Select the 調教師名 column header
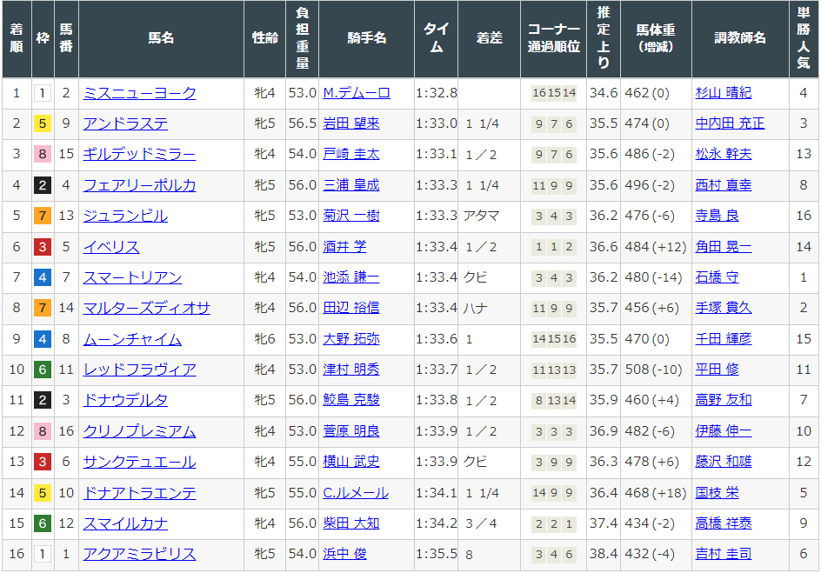Image resolution: width=821 pixels, height=573 pixels. tap(740, 39)
